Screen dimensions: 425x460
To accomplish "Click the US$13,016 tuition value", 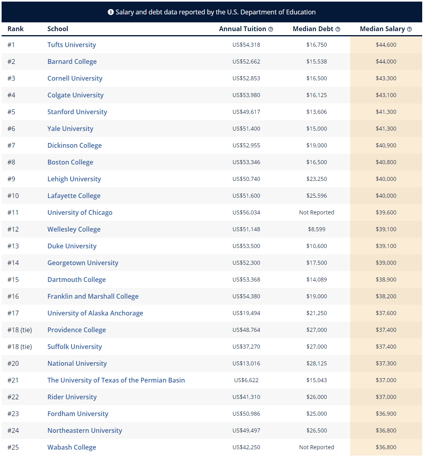I will click(246, 363).
